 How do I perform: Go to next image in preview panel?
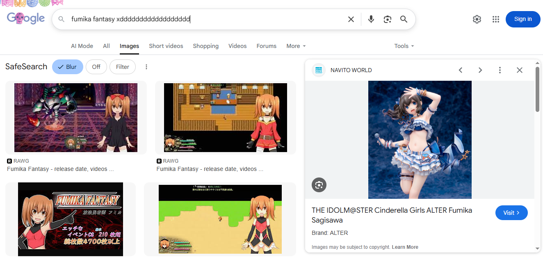(480, 70)
